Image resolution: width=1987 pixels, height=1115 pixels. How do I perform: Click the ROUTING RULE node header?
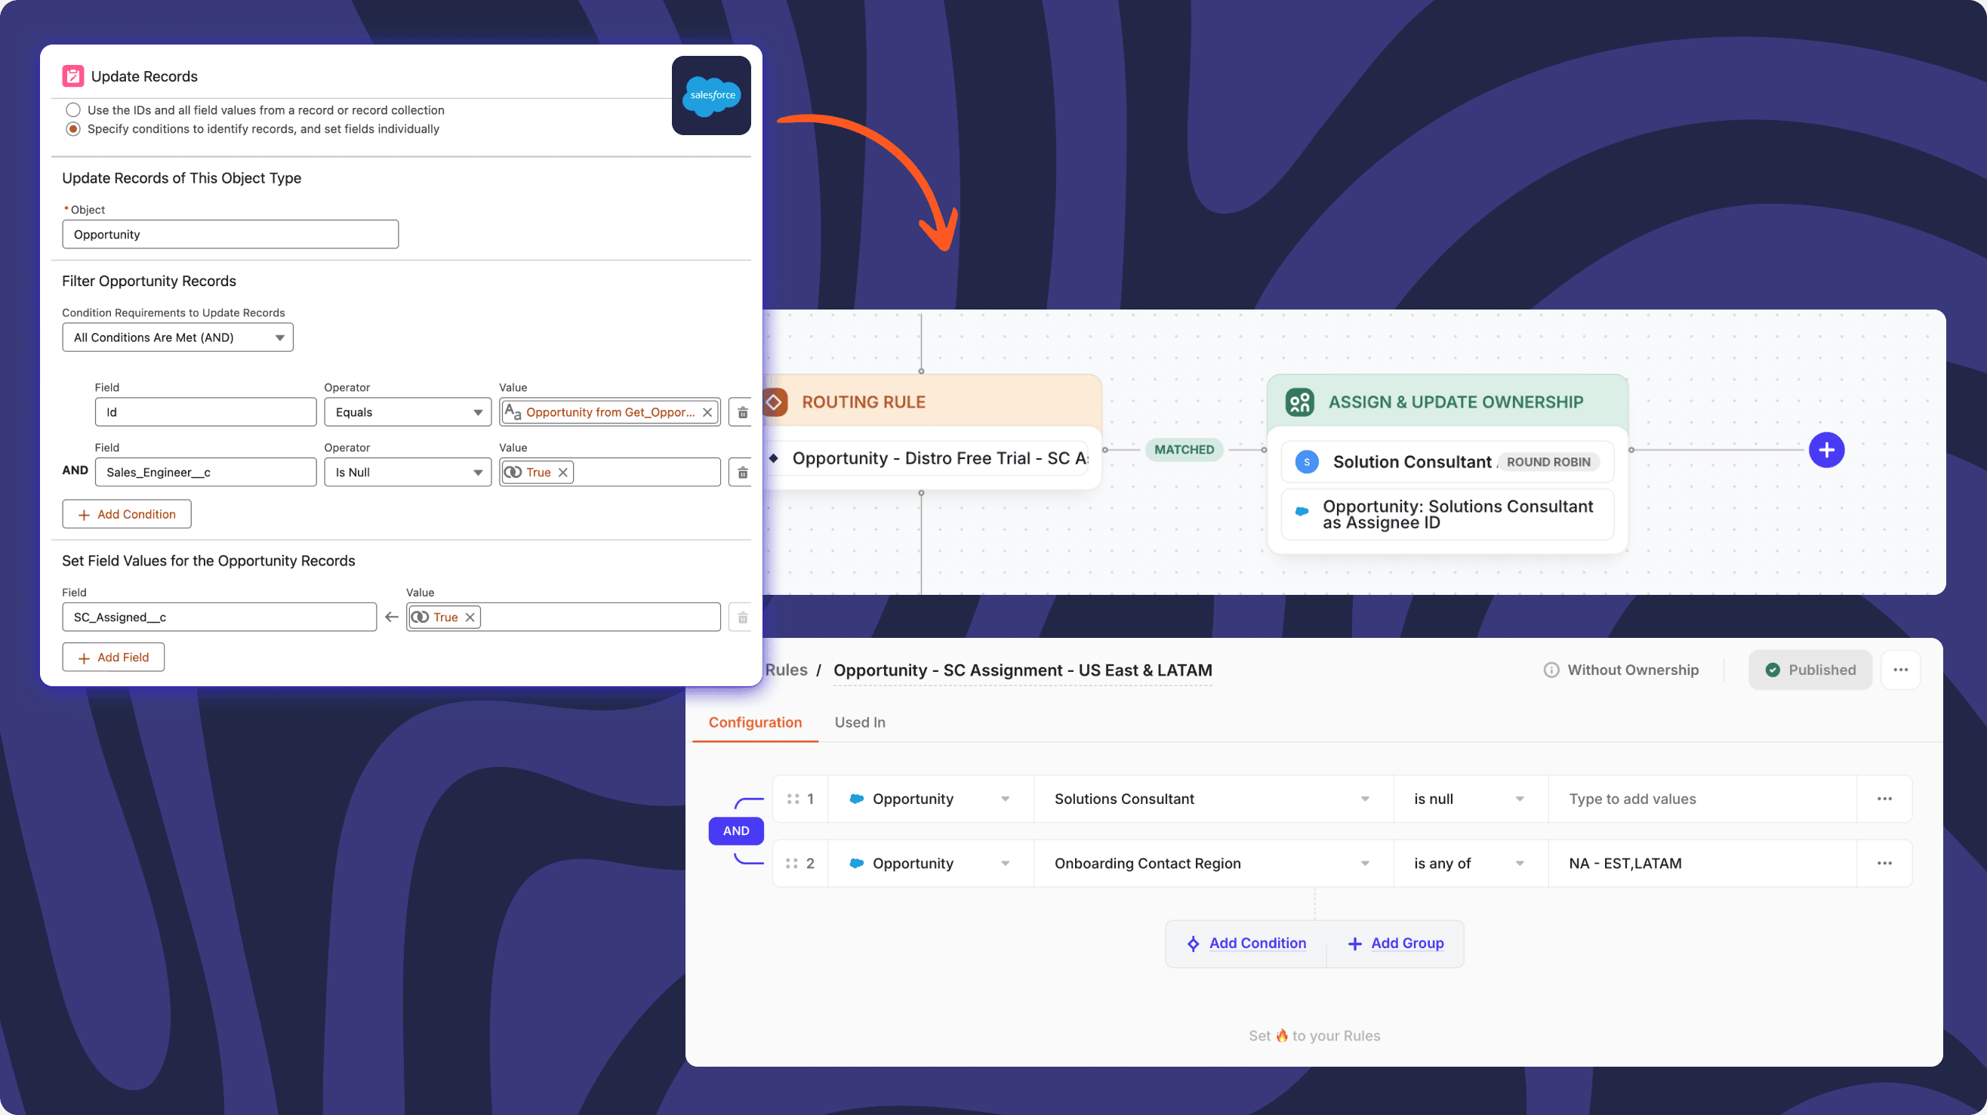pos(932,401)
